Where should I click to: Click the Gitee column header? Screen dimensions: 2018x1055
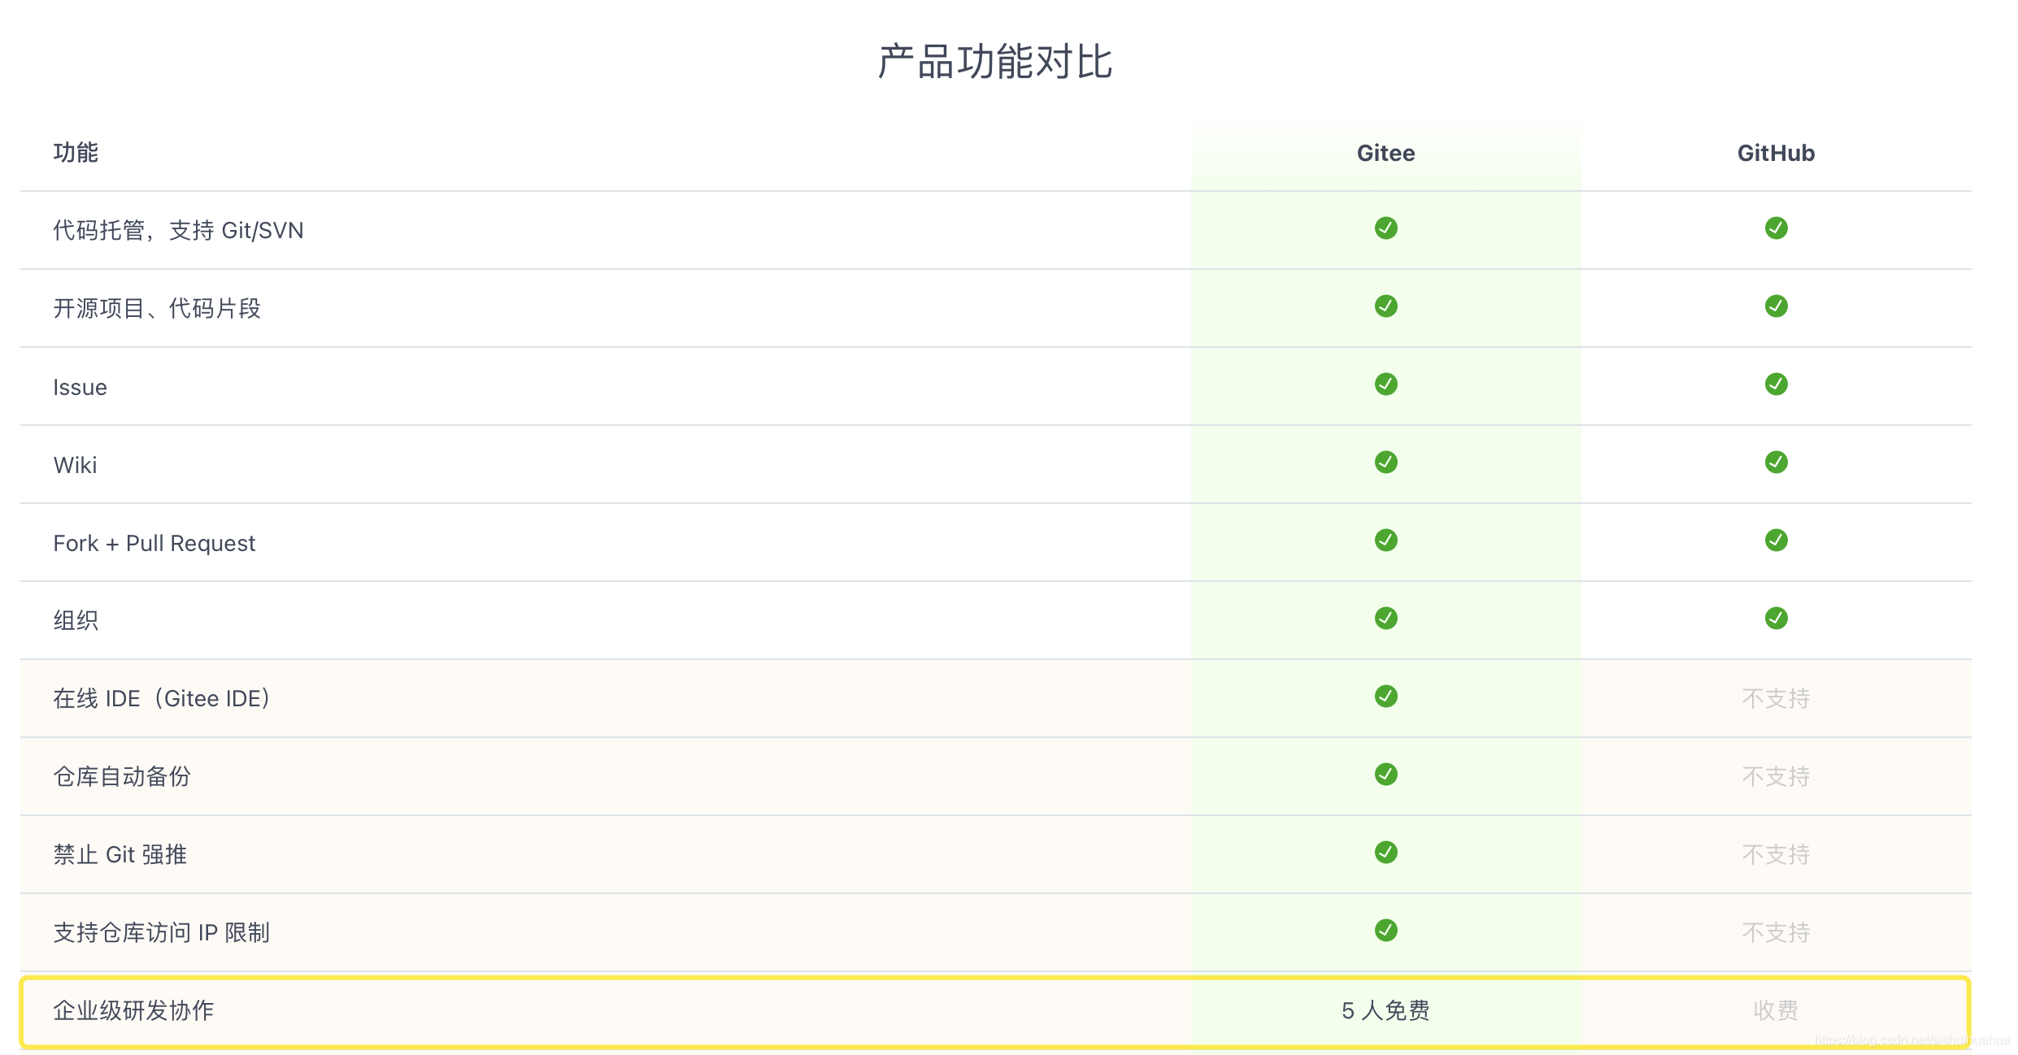pos(1385,153)
